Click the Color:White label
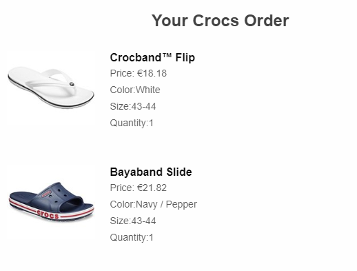This screenshot has height=271, width=357. [135, 90]
